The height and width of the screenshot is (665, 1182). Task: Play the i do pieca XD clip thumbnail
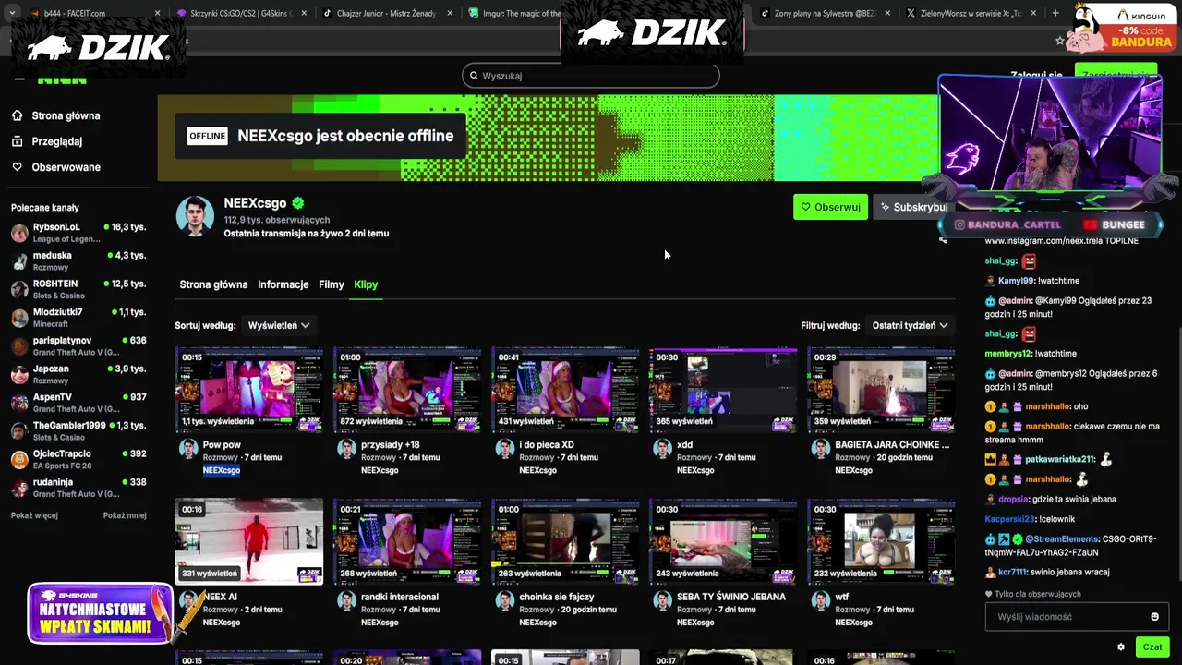565,389
